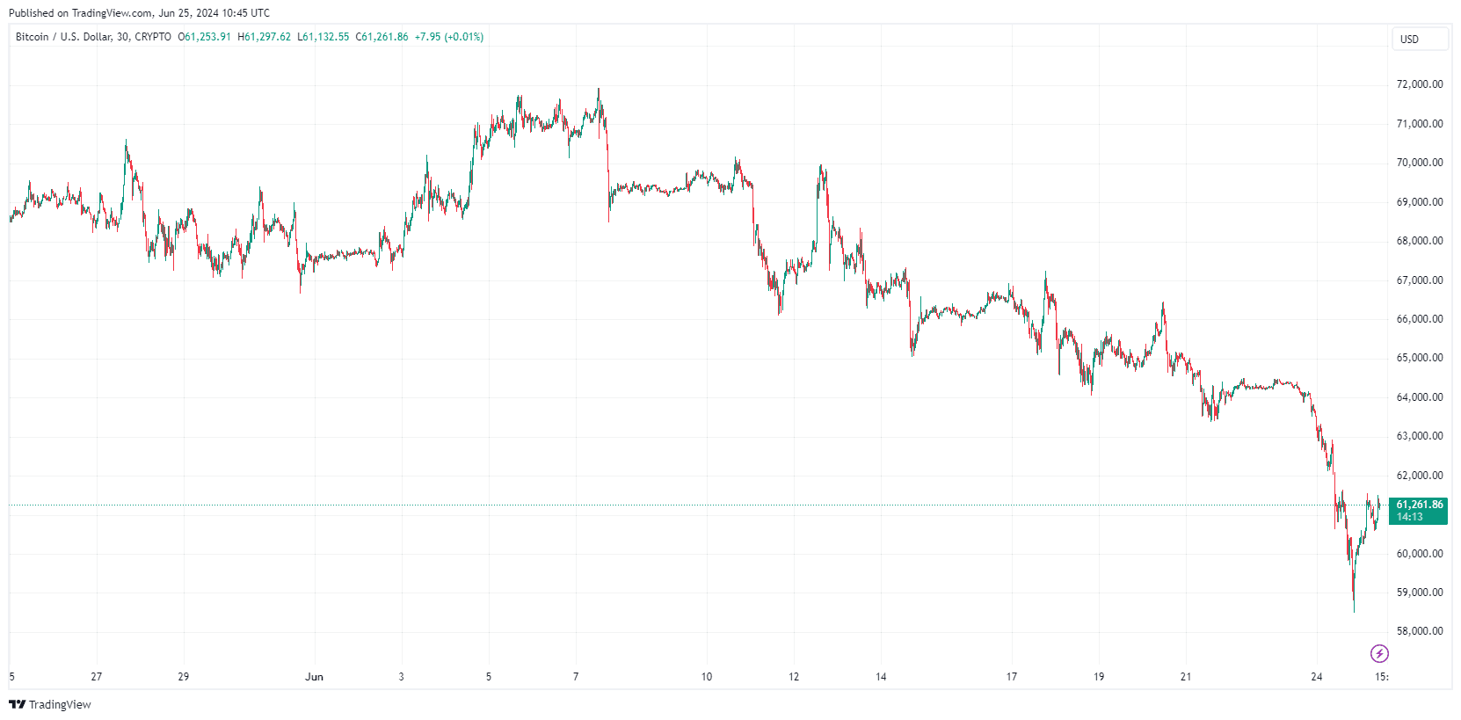Click the TradingView logo at bottom left

50,704
